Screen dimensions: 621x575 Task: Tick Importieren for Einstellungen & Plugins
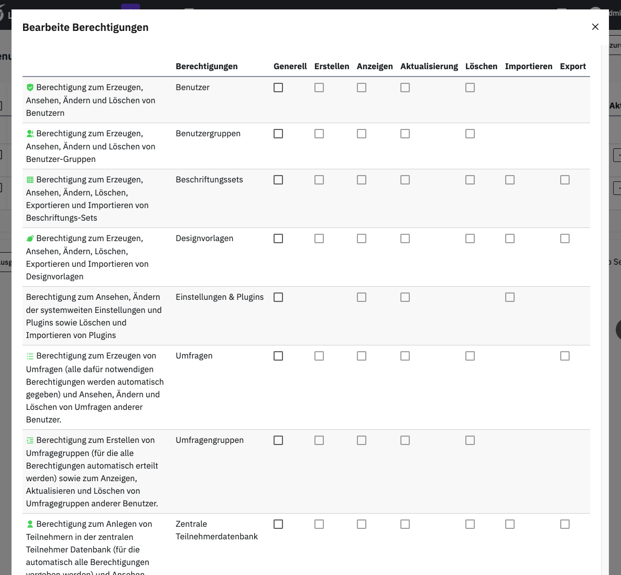[x=510, y=297]
